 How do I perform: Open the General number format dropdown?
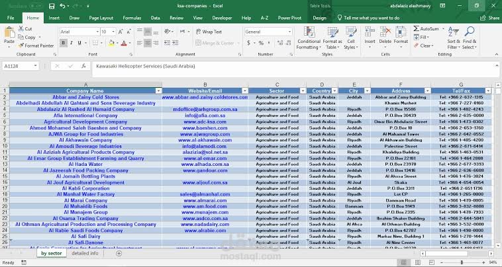(289, 32)
